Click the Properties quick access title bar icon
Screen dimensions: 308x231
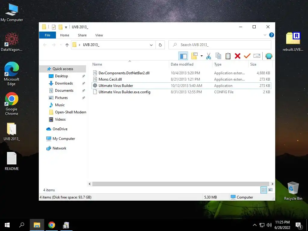[x=54, y=27]
